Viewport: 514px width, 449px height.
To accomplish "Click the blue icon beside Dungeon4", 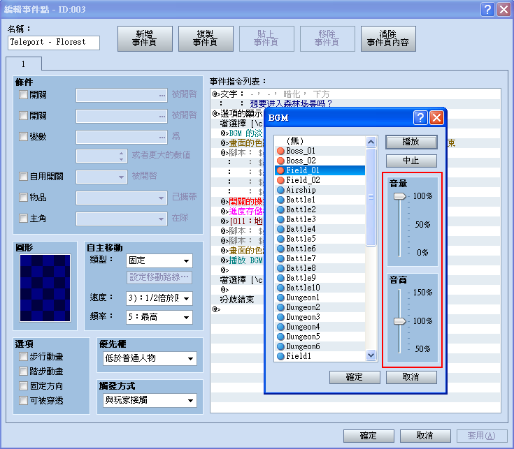I will point(280,327).
